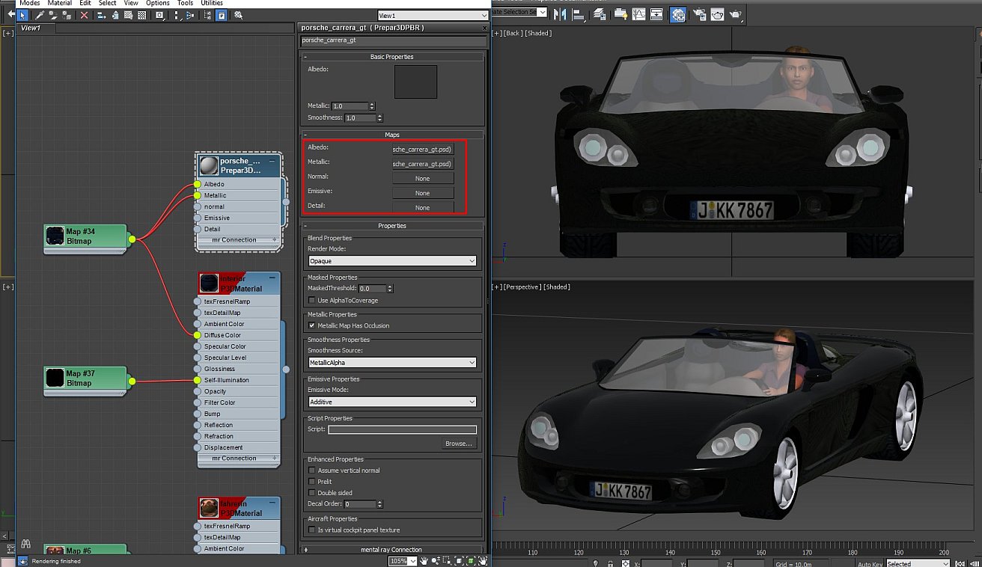The image size is (982, 567).
Task: Enable Assume vertical normal checkbox
Action: point(311,471)
